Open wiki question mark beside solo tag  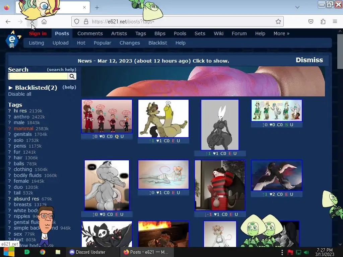(9, 140)
